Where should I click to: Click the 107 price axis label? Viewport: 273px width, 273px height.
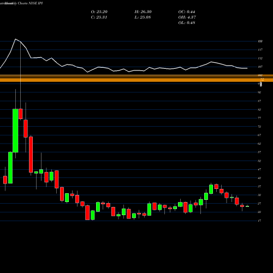pos(260,67)
